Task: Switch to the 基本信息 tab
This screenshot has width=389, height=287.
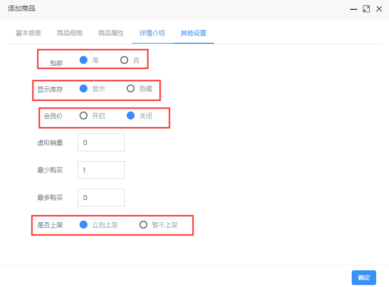Action: (28, 33)
